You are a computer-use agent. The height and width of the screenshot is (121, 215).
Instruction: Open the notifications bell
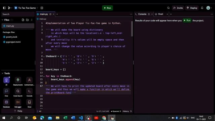(x=202, y=8)
